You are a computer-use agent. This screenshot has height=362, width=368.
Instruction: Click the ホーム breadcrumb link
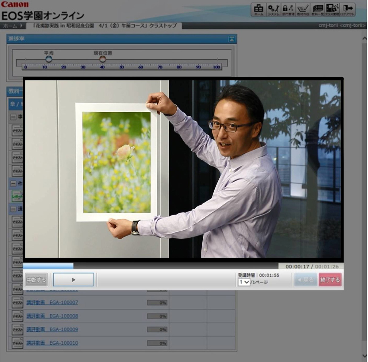10,26
